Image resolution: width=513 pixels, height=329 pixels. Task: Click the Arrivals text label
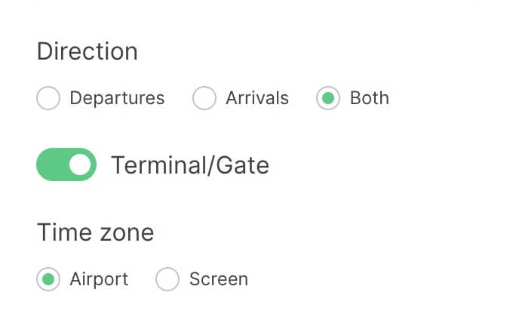coord(257,98)
